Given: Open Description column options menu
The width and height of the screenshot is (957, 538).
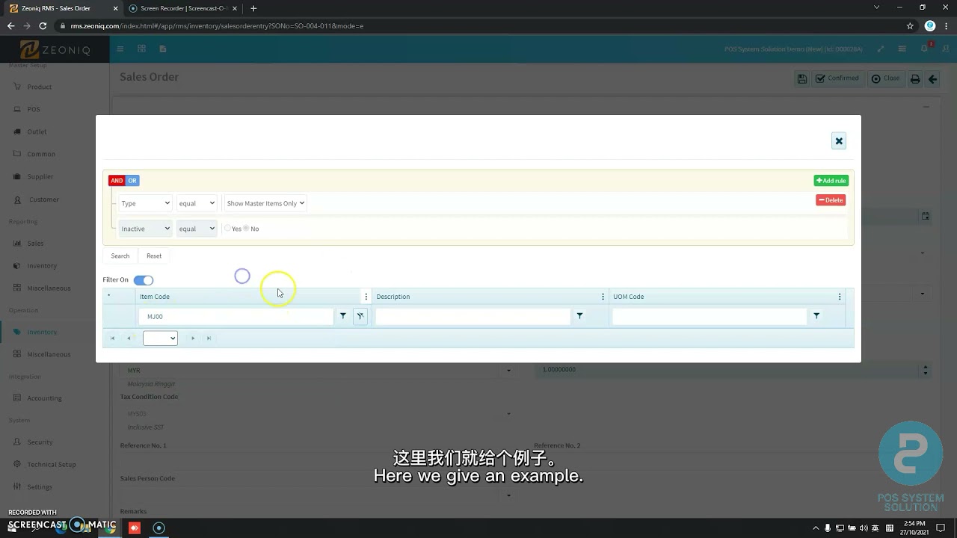Looking at the screenshot, I should tap(603, 297).
